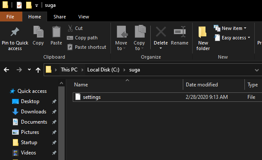Screen dimensions: 262x160
Task: Click pin icon next to Desktop
Action: [x=54, y=101]
